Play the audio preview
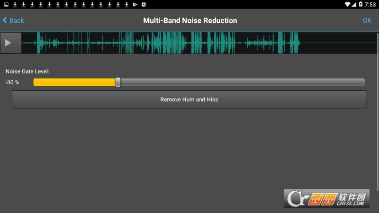Image resolution: width=379 pixels, height=213 pixels. pos(9,43)
